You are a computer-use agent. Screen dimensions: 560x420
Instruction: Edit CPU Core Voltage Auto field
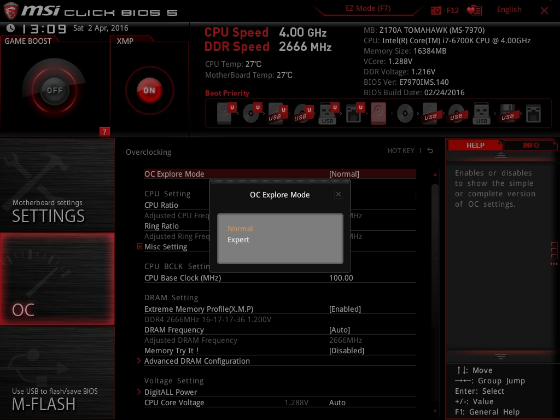point(337,402)
